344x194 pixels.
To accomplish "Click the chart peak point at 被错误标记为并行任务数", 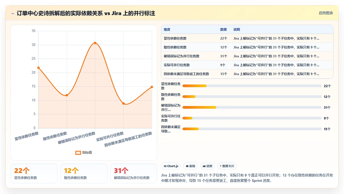I will (x=95, y=43).
